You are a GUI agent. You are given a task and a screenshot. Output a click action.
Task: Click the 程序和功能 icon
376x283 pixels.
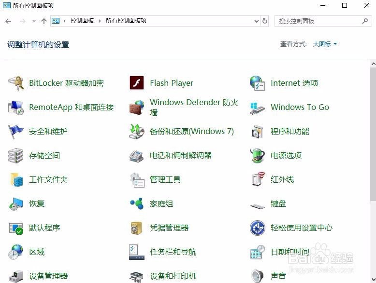tap(257, 131)
